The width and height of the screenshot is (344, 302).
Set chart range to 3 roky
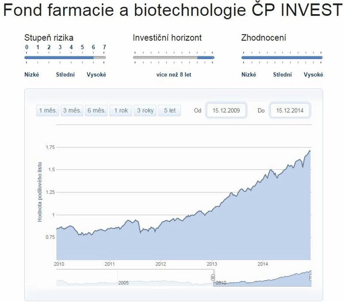[145, 111]
